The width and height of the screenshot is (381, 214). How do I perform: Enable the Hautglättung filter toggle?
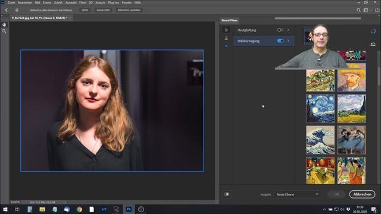280,30
